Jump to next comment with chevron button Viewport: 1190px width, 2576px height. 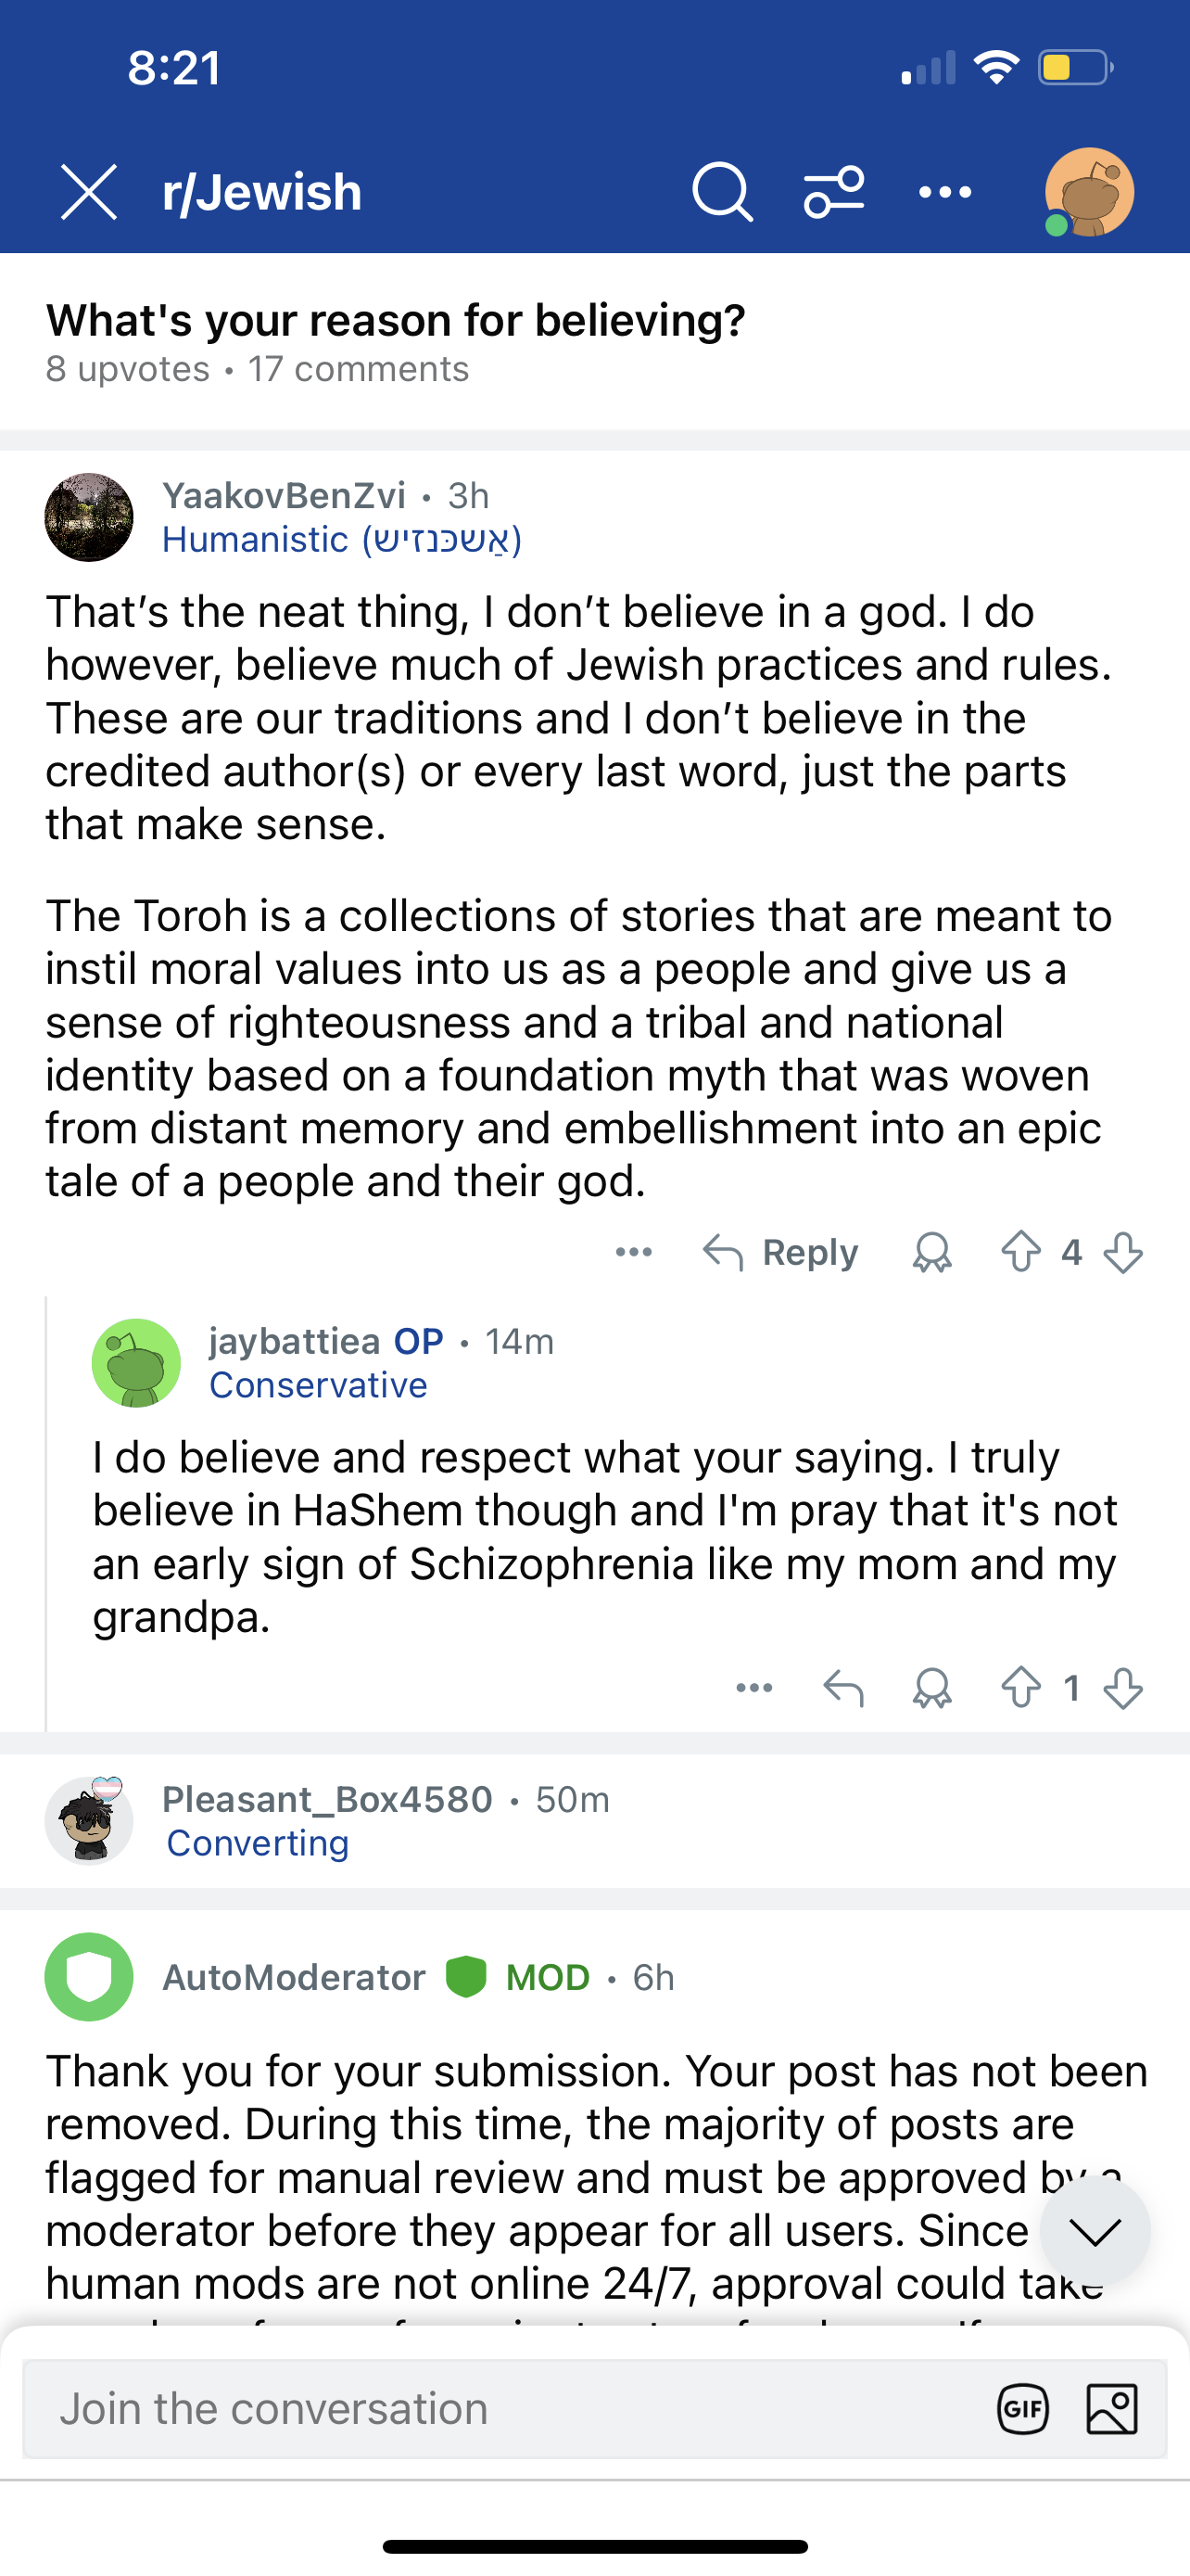click(1095, 2231)
